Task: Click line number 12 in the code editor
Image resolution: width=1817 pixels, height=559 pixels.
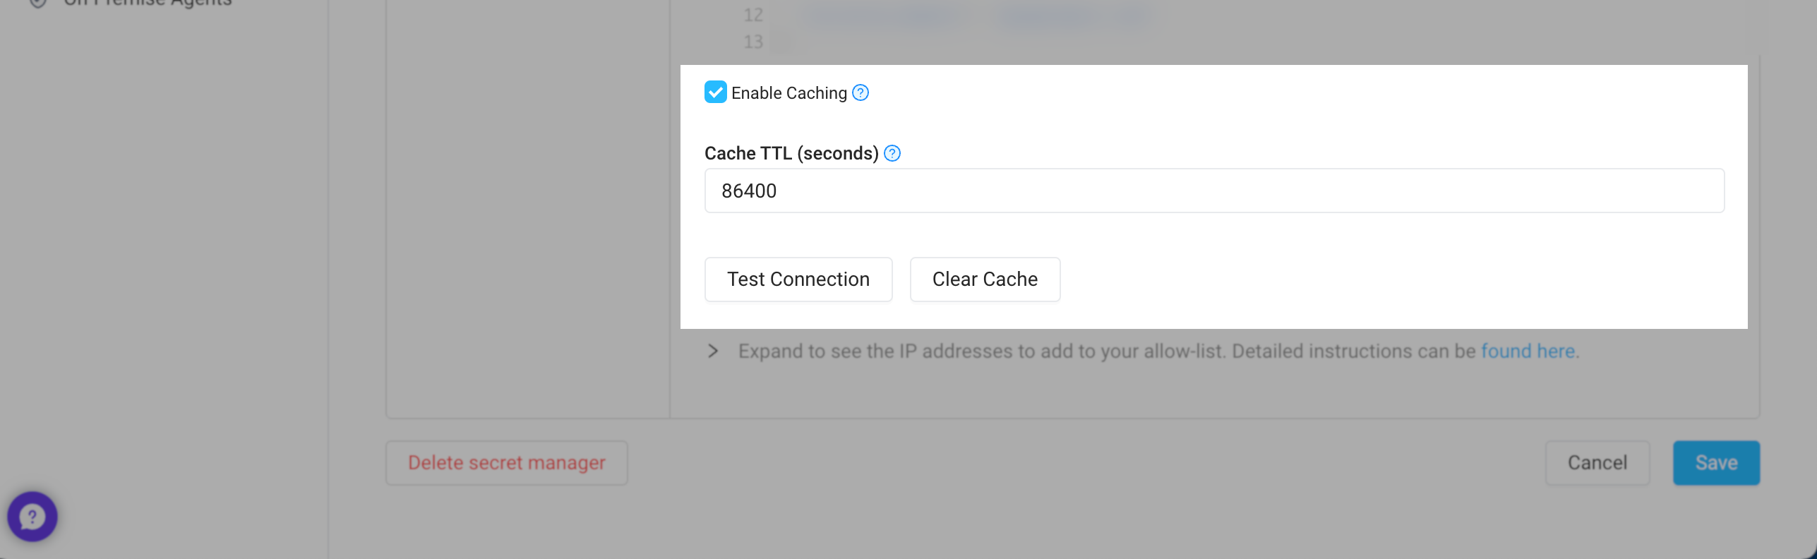Action: pyautogui.click(x=753, y=15)
